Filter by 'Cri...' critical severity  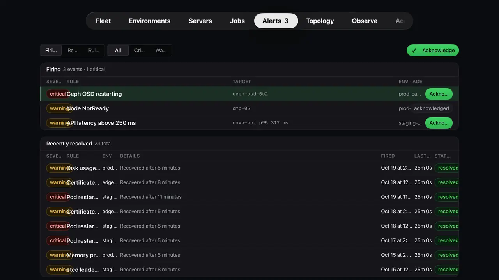click(x=140, y=50)
